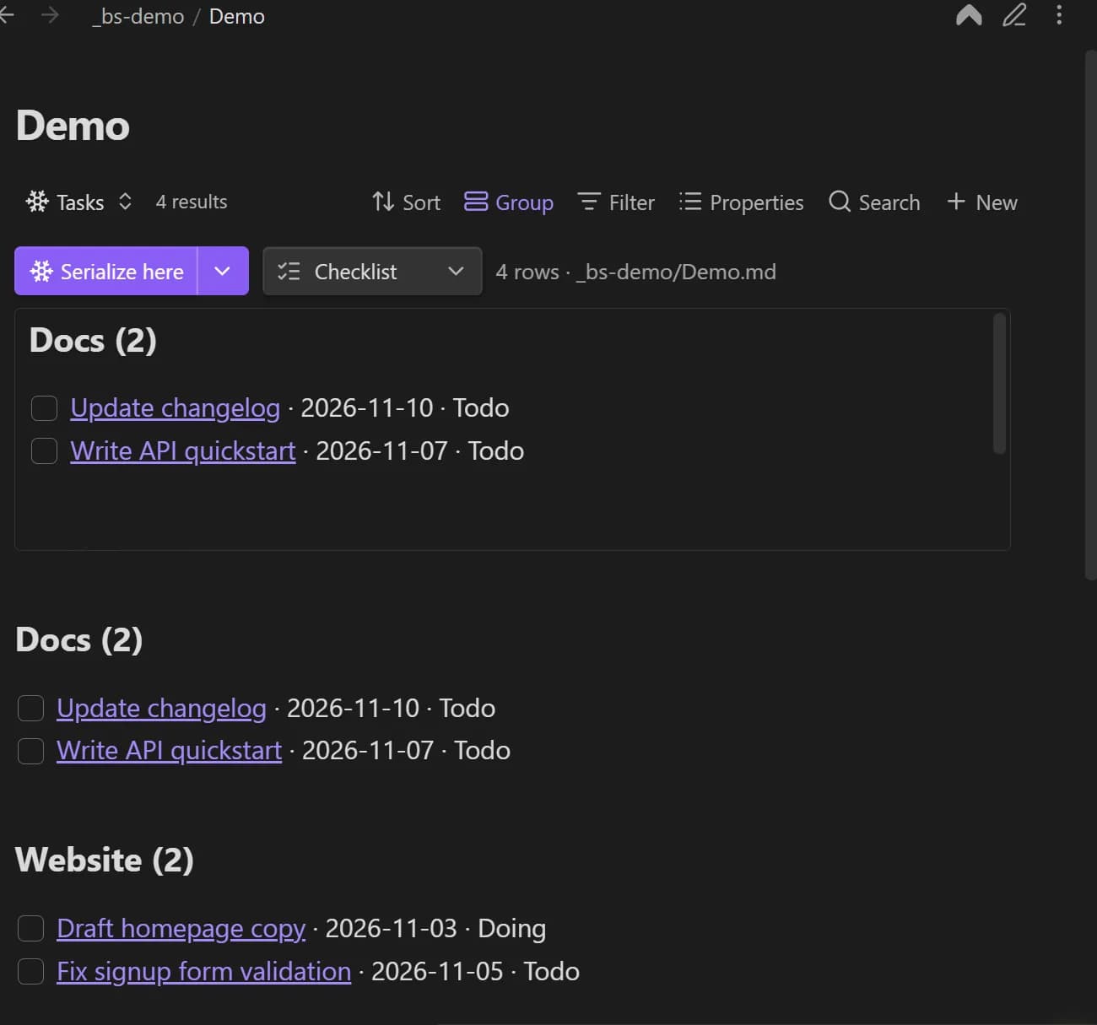The width and height of the screenshot is (1097, 1025).
Task: Click the Docs (2) heading inside the preview box
Action: tap(93, 341)
